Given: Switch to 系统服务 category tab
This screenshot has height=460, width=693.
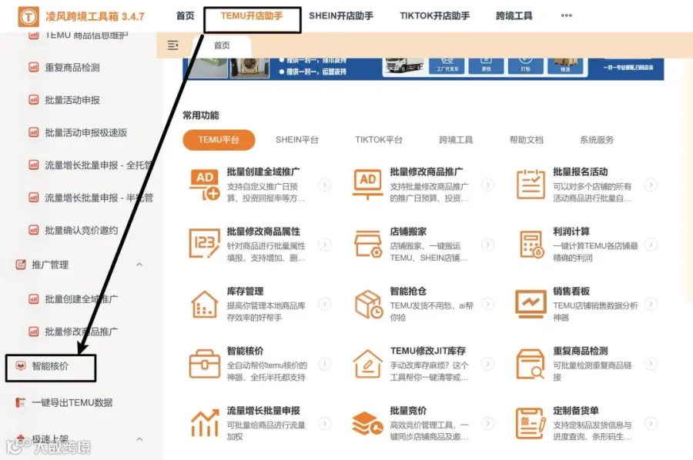Looking at the screenshot, I should (597, 140).
